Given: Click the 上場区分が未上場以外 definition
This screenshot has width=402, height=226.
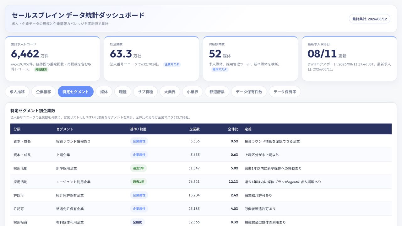Looking at the screenshot, I should coord(262,155).
